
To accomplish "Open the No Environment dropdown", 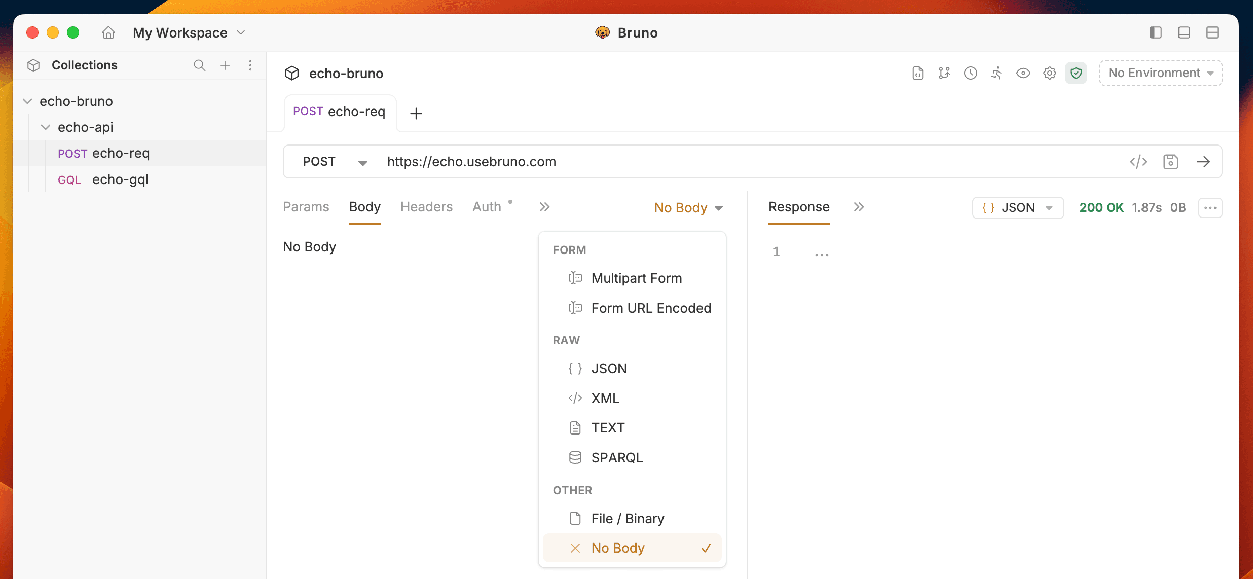I will pyautogui.click(x=1160, y=73).
